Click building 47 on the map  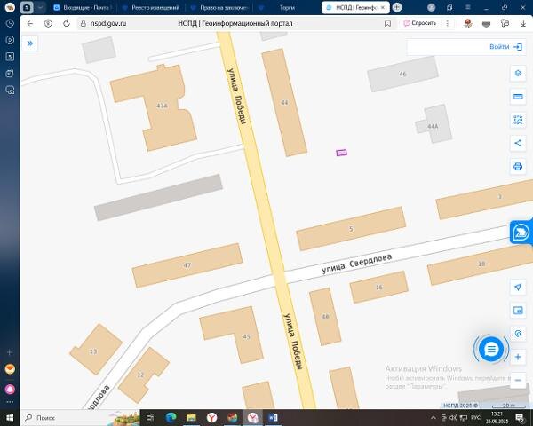tap(187, 265)
